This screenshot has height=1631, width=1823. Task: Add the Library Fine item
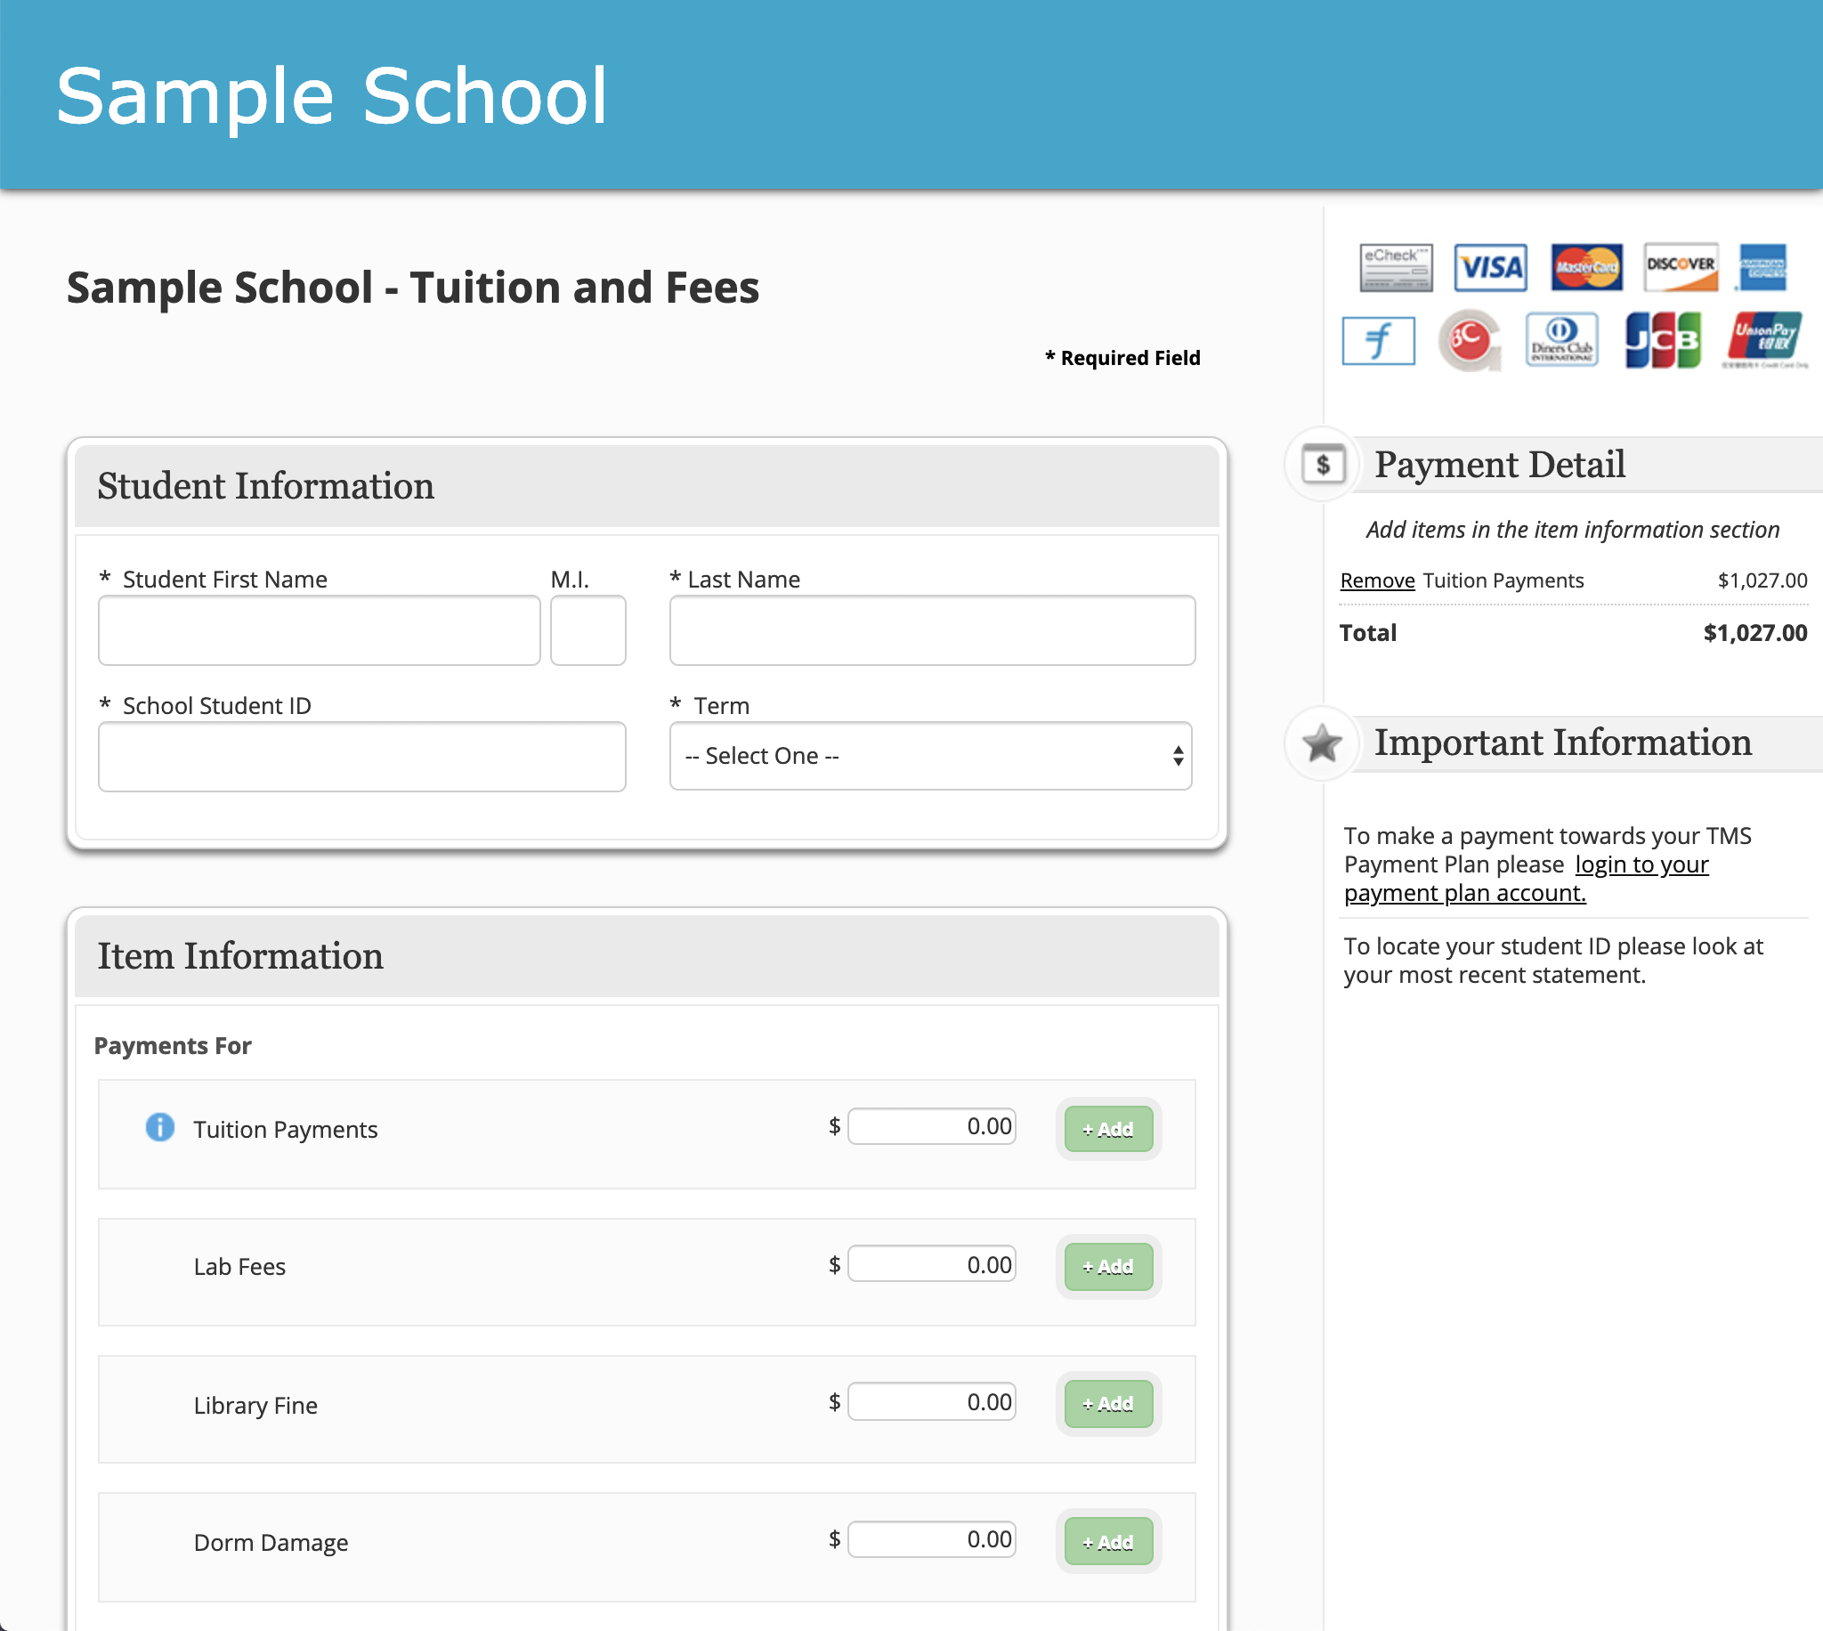point(1107,1404)
